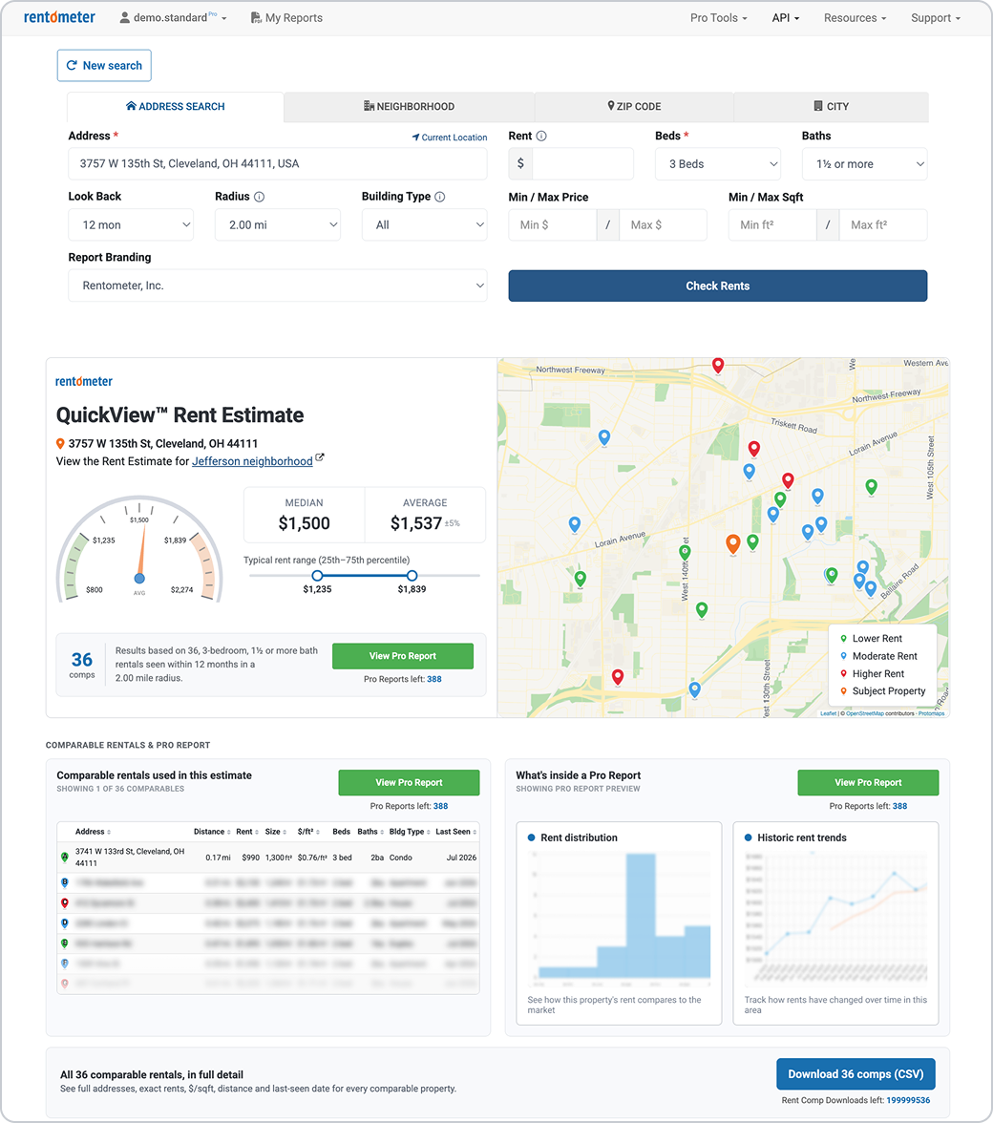Image resolution: width=993 pixels, height=1123 pixels.
Task: Click the $1,839 range slider handle
Action: pyautogui.click(x=412, y=576)
